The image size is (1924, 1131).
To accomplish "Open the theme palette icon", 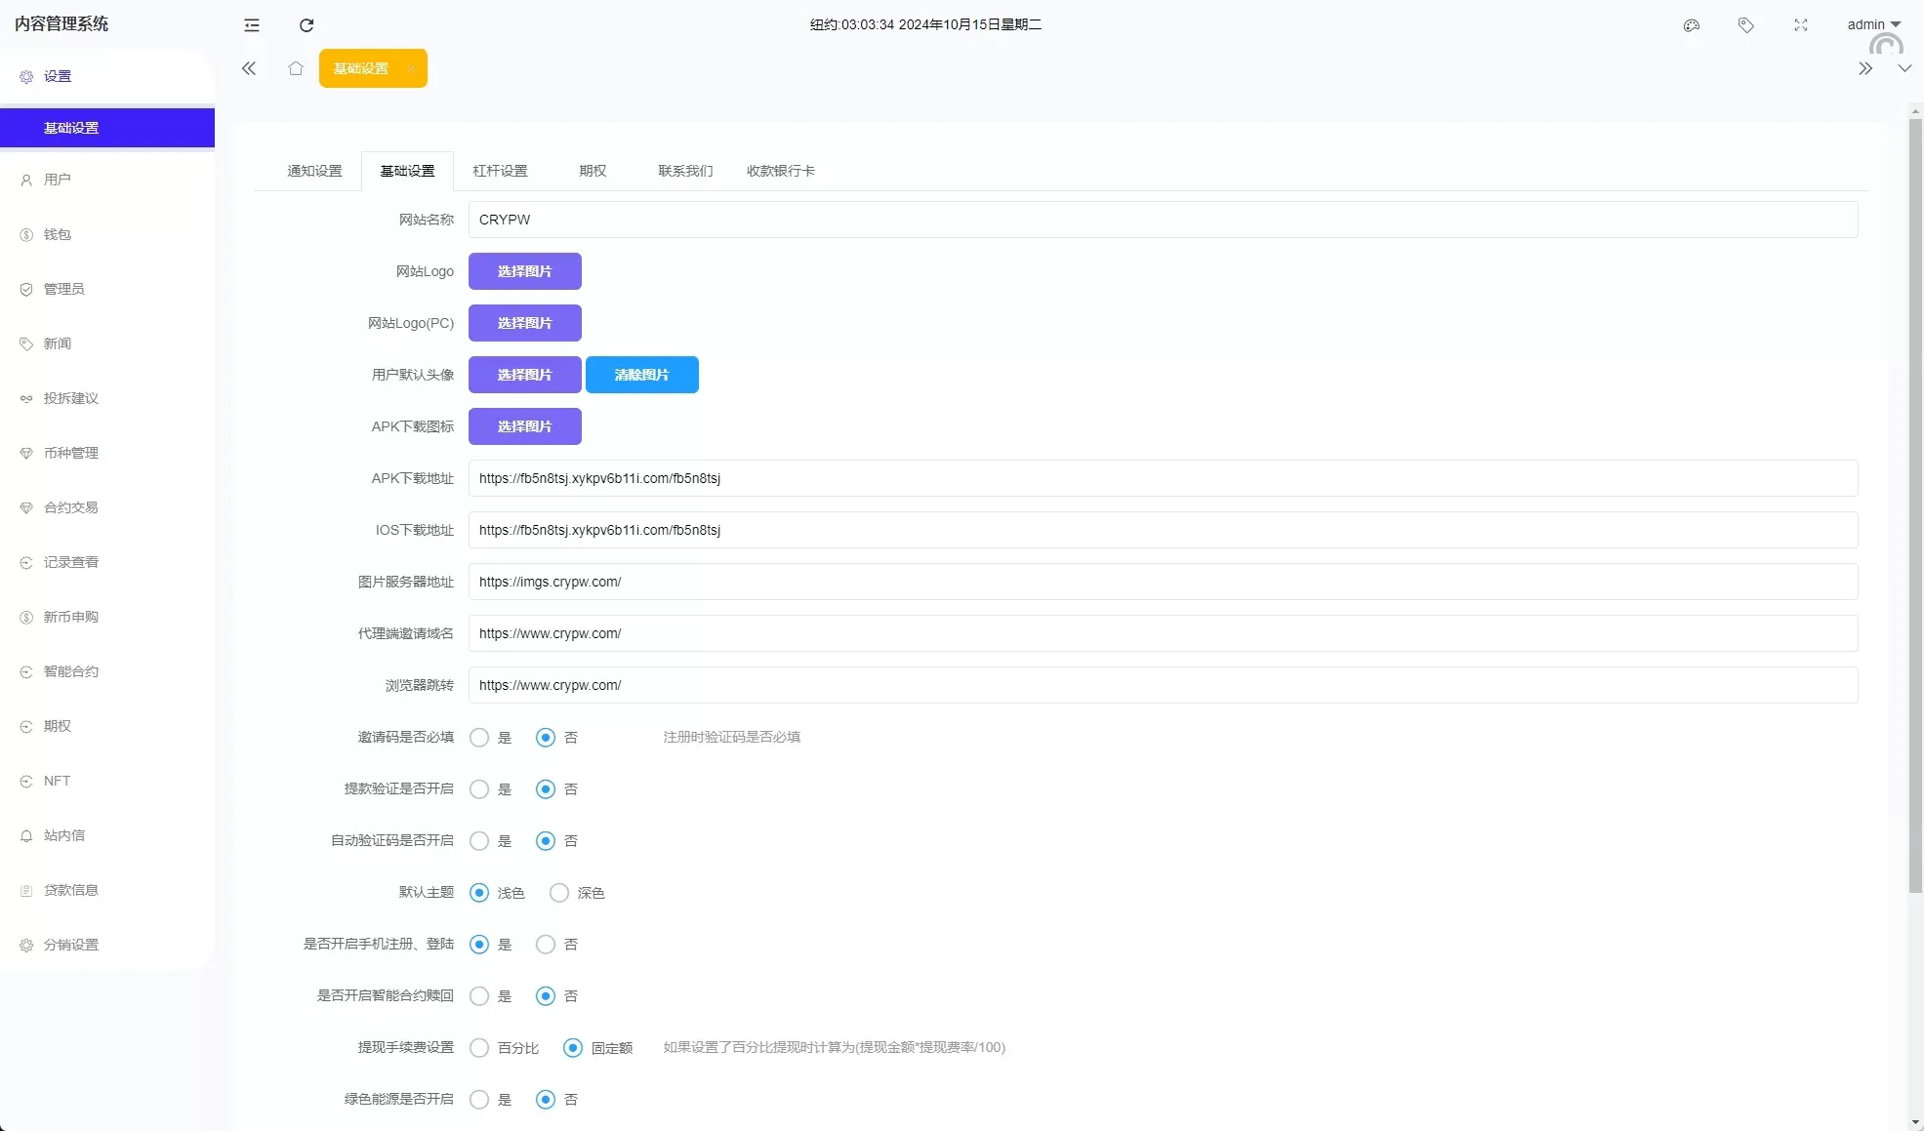I will coord(1692,25).
